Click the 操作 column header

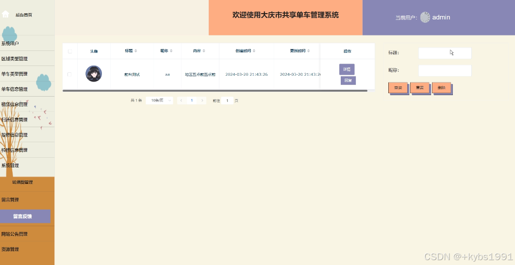point(347,51)
